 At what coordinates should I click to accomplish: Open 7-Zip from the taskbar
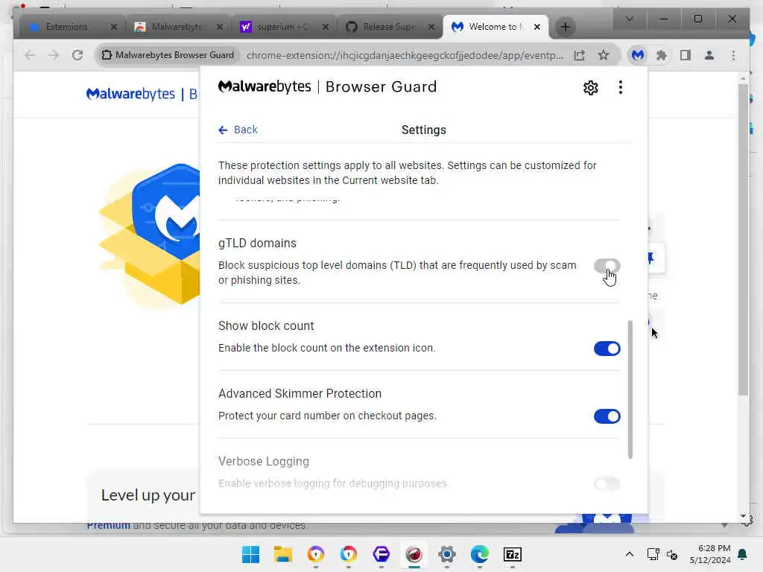(513, 554)
